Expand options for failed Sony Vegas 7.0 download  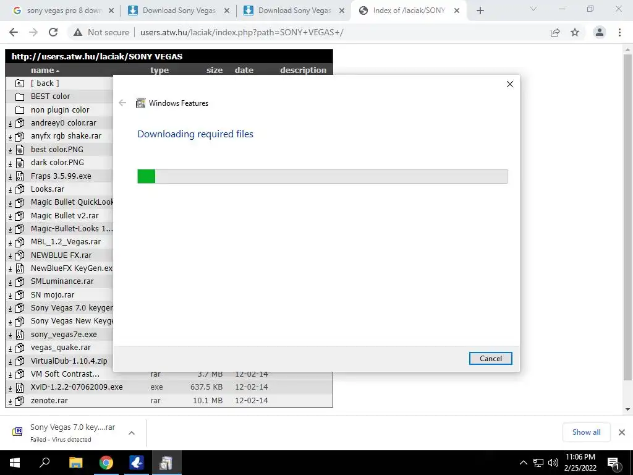coord(132,433)
